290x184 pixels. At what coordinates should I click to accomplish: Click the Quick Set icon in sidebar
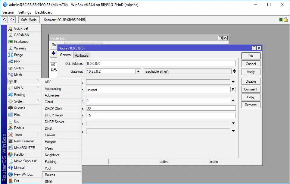tap(11, 28)
